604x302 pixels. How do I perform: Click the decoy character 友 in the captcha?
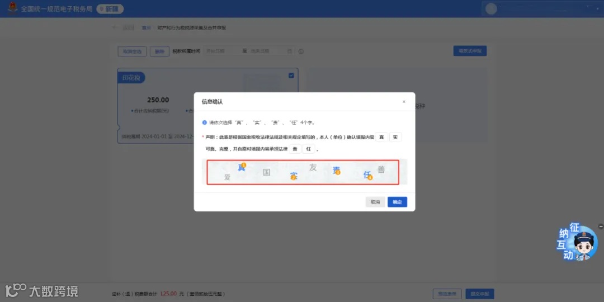click(313, 167)
